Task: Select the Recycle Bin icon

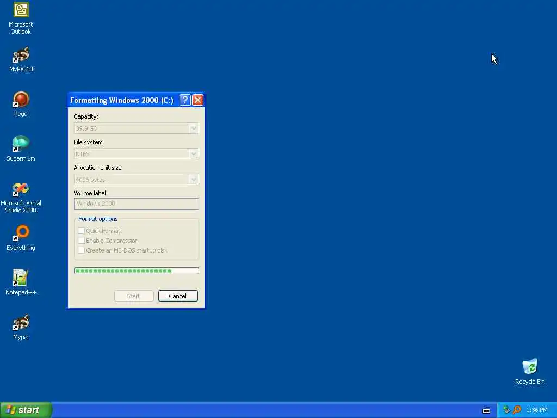Action: click(x=530, y=371)
